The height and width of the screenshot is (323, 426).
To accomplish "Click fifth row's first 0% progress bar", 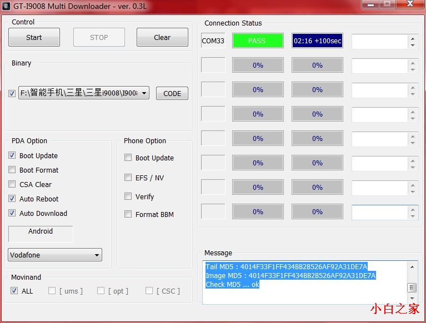I will tap(258, 138).
